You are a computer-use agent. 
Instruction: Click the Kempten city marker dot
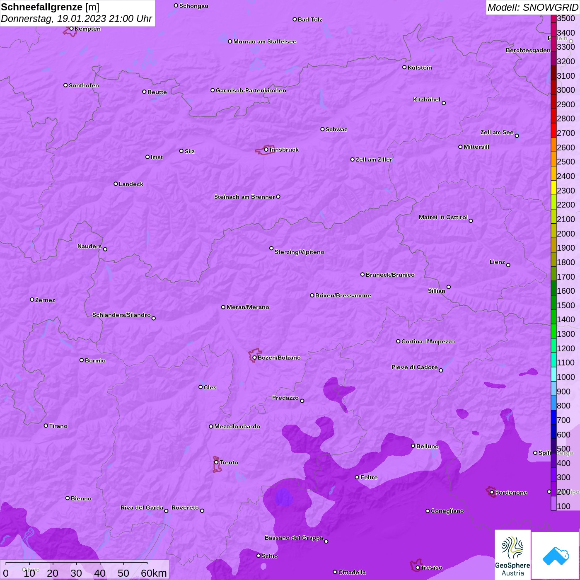pos(71,29)
